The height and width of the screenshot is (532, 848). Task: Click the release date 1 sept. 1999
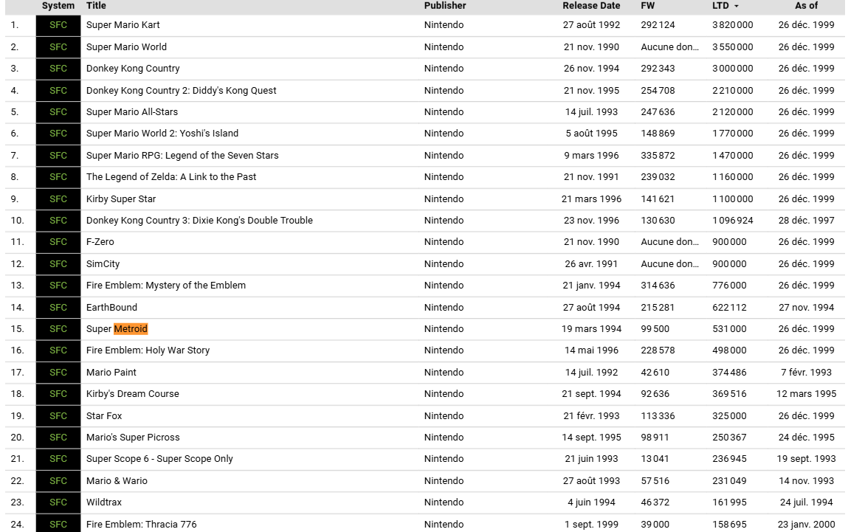click(591, 525)
